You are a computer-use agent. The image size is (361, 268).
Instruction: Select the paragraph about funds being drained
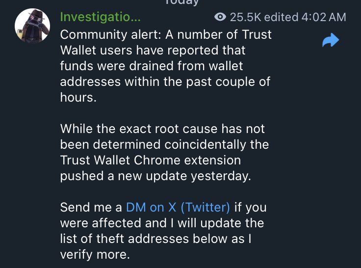(x=165, y=66)
